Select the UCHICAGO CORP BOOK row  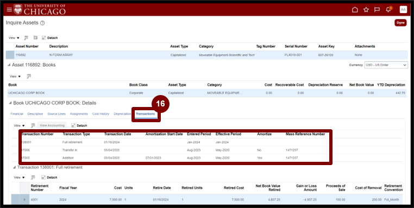coord(207,93)
